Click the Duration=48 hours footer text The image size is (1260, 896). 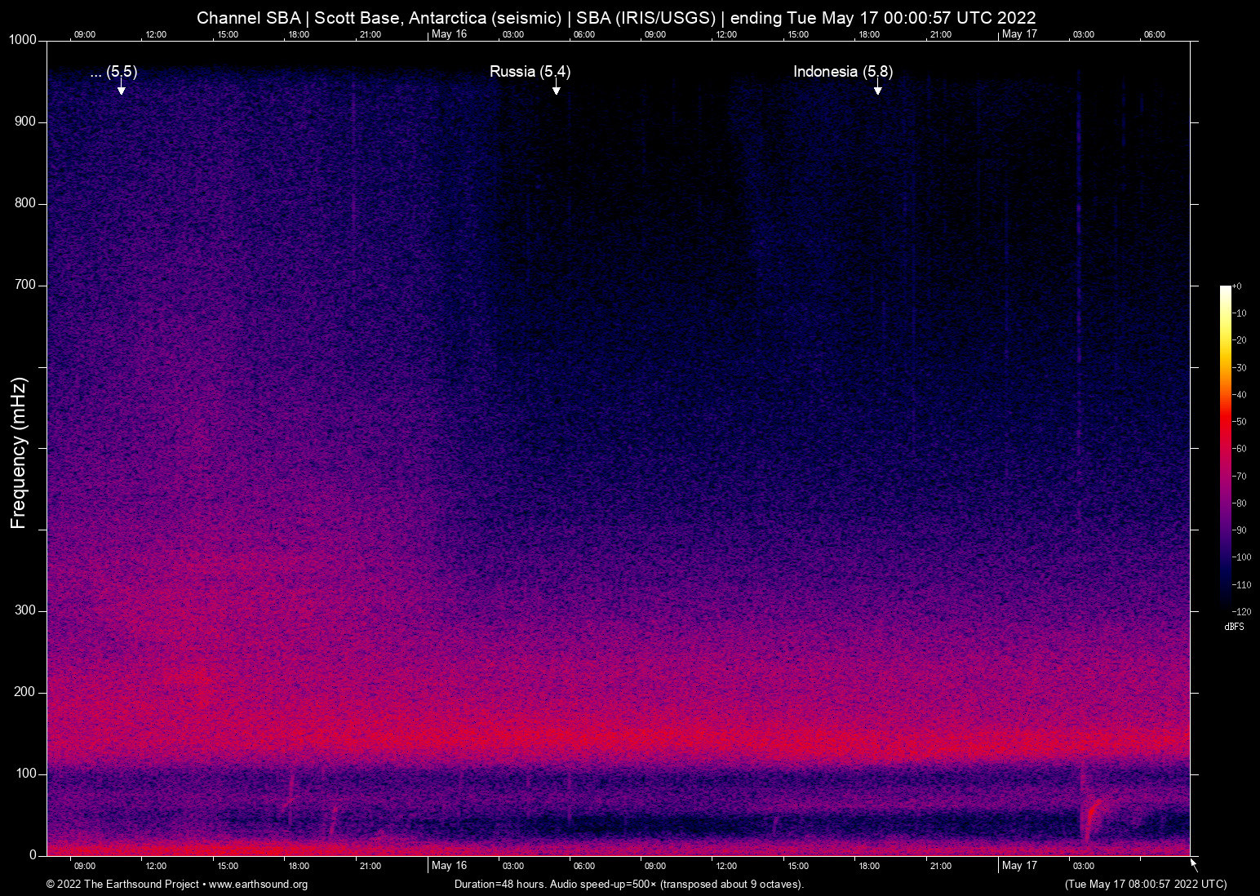coord(629,885)
